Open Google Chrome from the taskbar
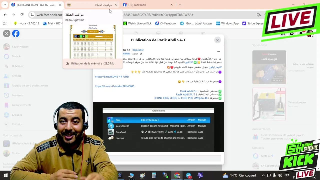 (177, 175)
